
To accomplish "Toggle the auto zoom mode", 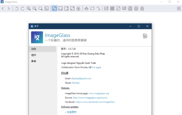I will point(54,9).
